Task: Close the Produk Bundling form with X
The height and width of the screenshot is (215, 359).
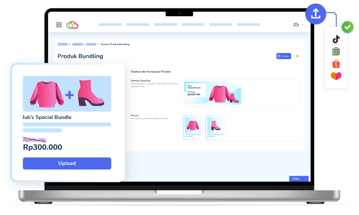Action: click(x=297, y=56)
